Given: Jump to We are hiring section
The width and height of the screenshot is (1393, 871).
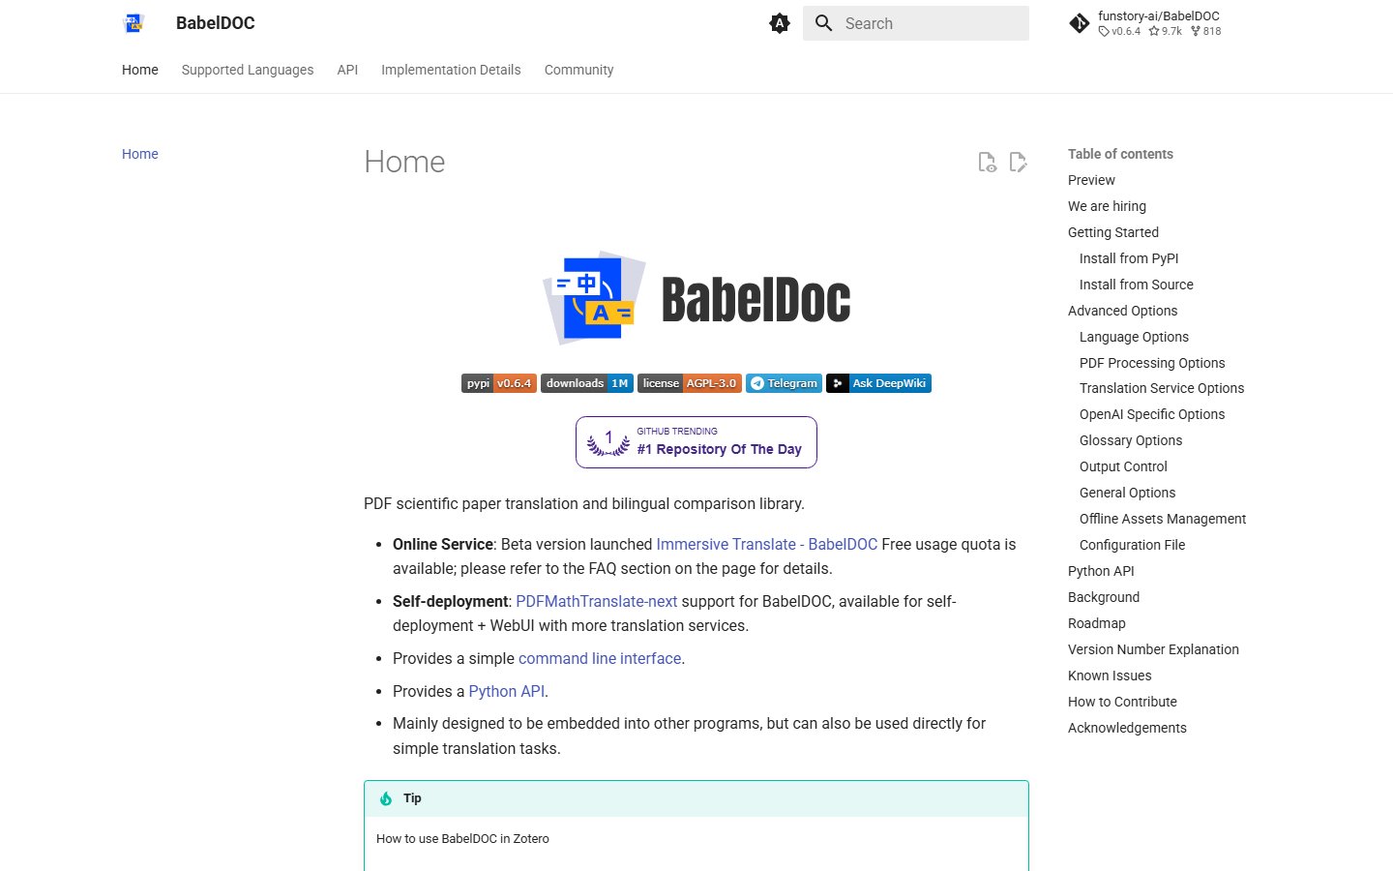Looking at the screenshot, I should click(1107, 206).
